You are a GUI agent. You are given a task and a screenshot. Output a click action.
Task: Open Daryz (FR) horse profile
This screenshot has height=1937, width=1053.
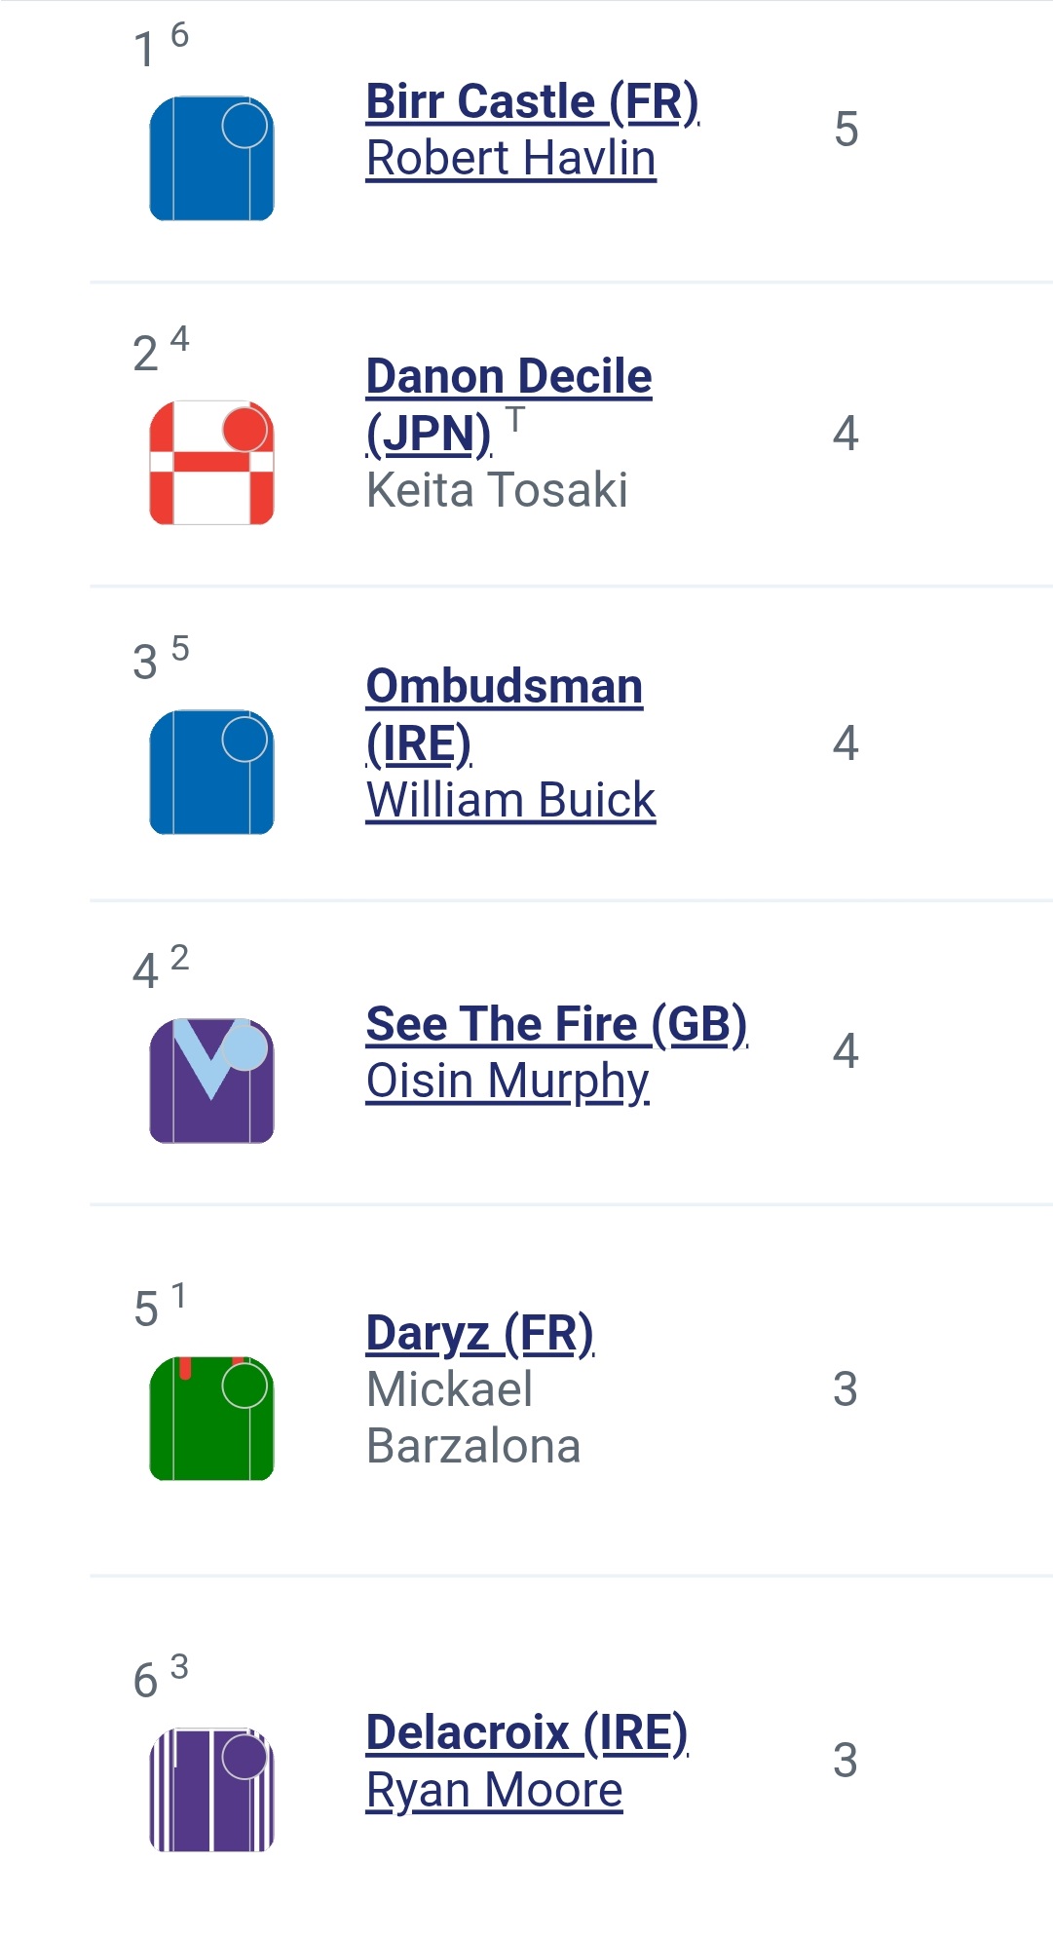pyautogui.click(x=480, y=1333)
